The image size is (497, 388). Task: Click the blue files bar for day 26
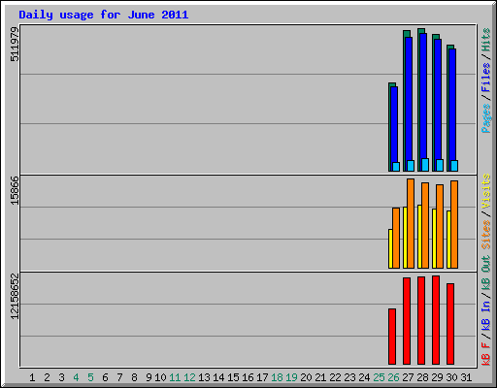pyautogui.click(x=394, y=124)
